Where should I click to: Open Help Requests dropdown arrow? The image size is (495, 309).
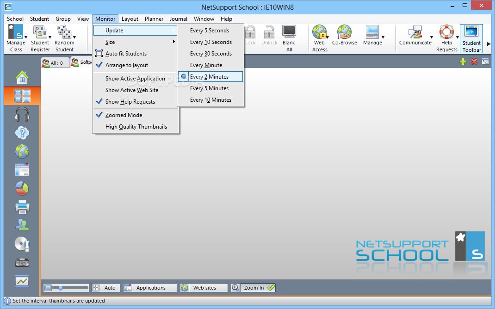(x=458, y=37)
